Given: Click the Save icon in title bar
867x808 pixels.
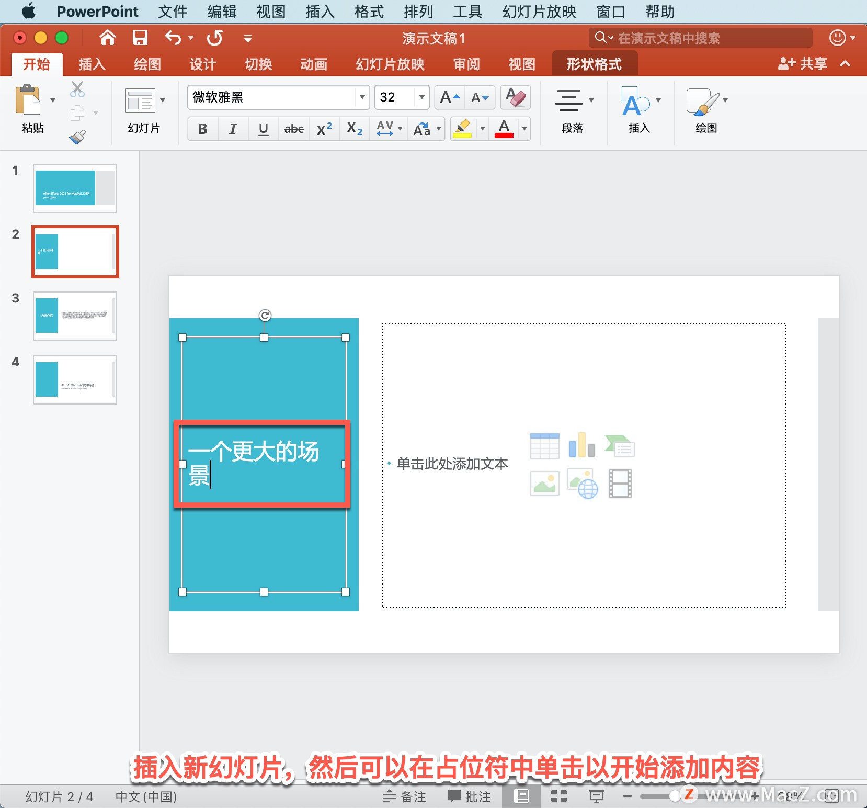Looking at the screenshot, I should [140, 38].
